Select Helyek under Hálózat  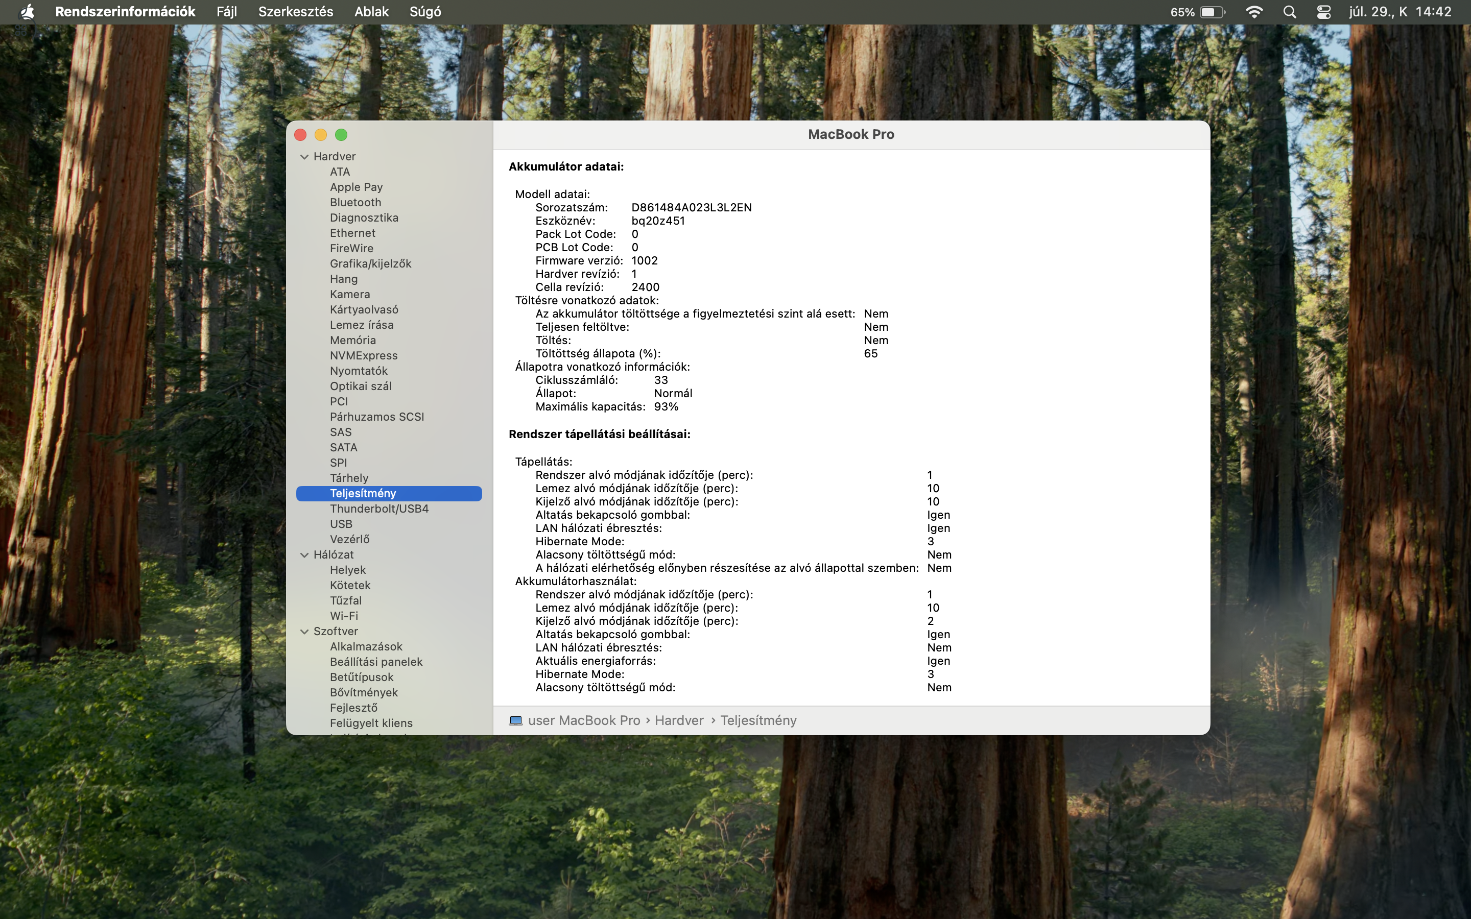coord(389,570)
